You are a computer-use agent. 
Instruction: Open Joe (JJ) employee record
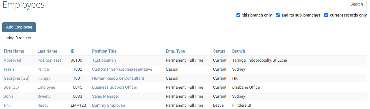[11, 87]
